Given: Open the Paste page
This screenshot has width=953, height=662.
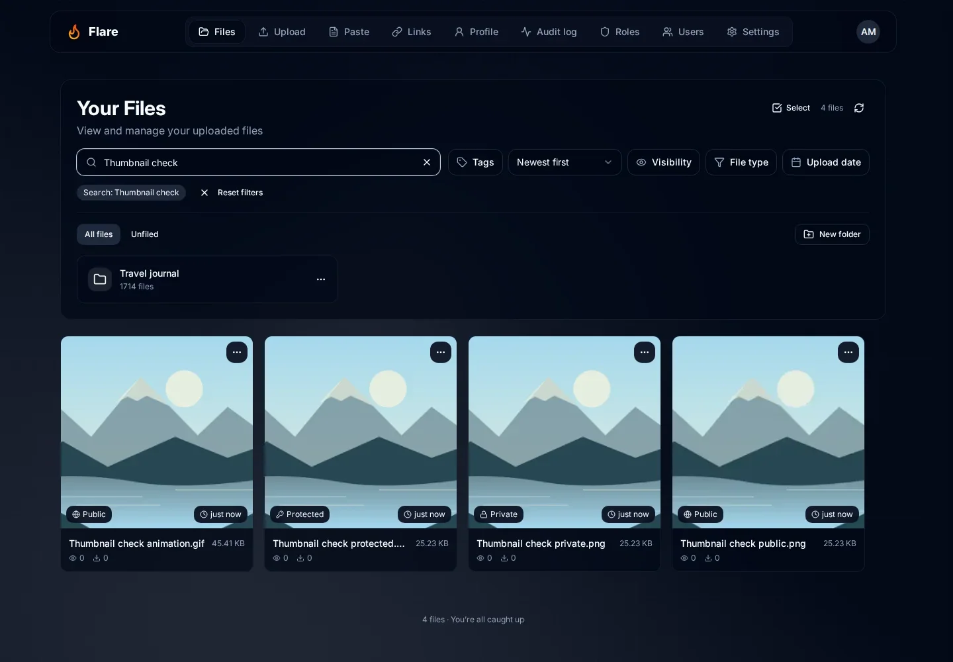Looking at the screenshot, I should point(349,32).
